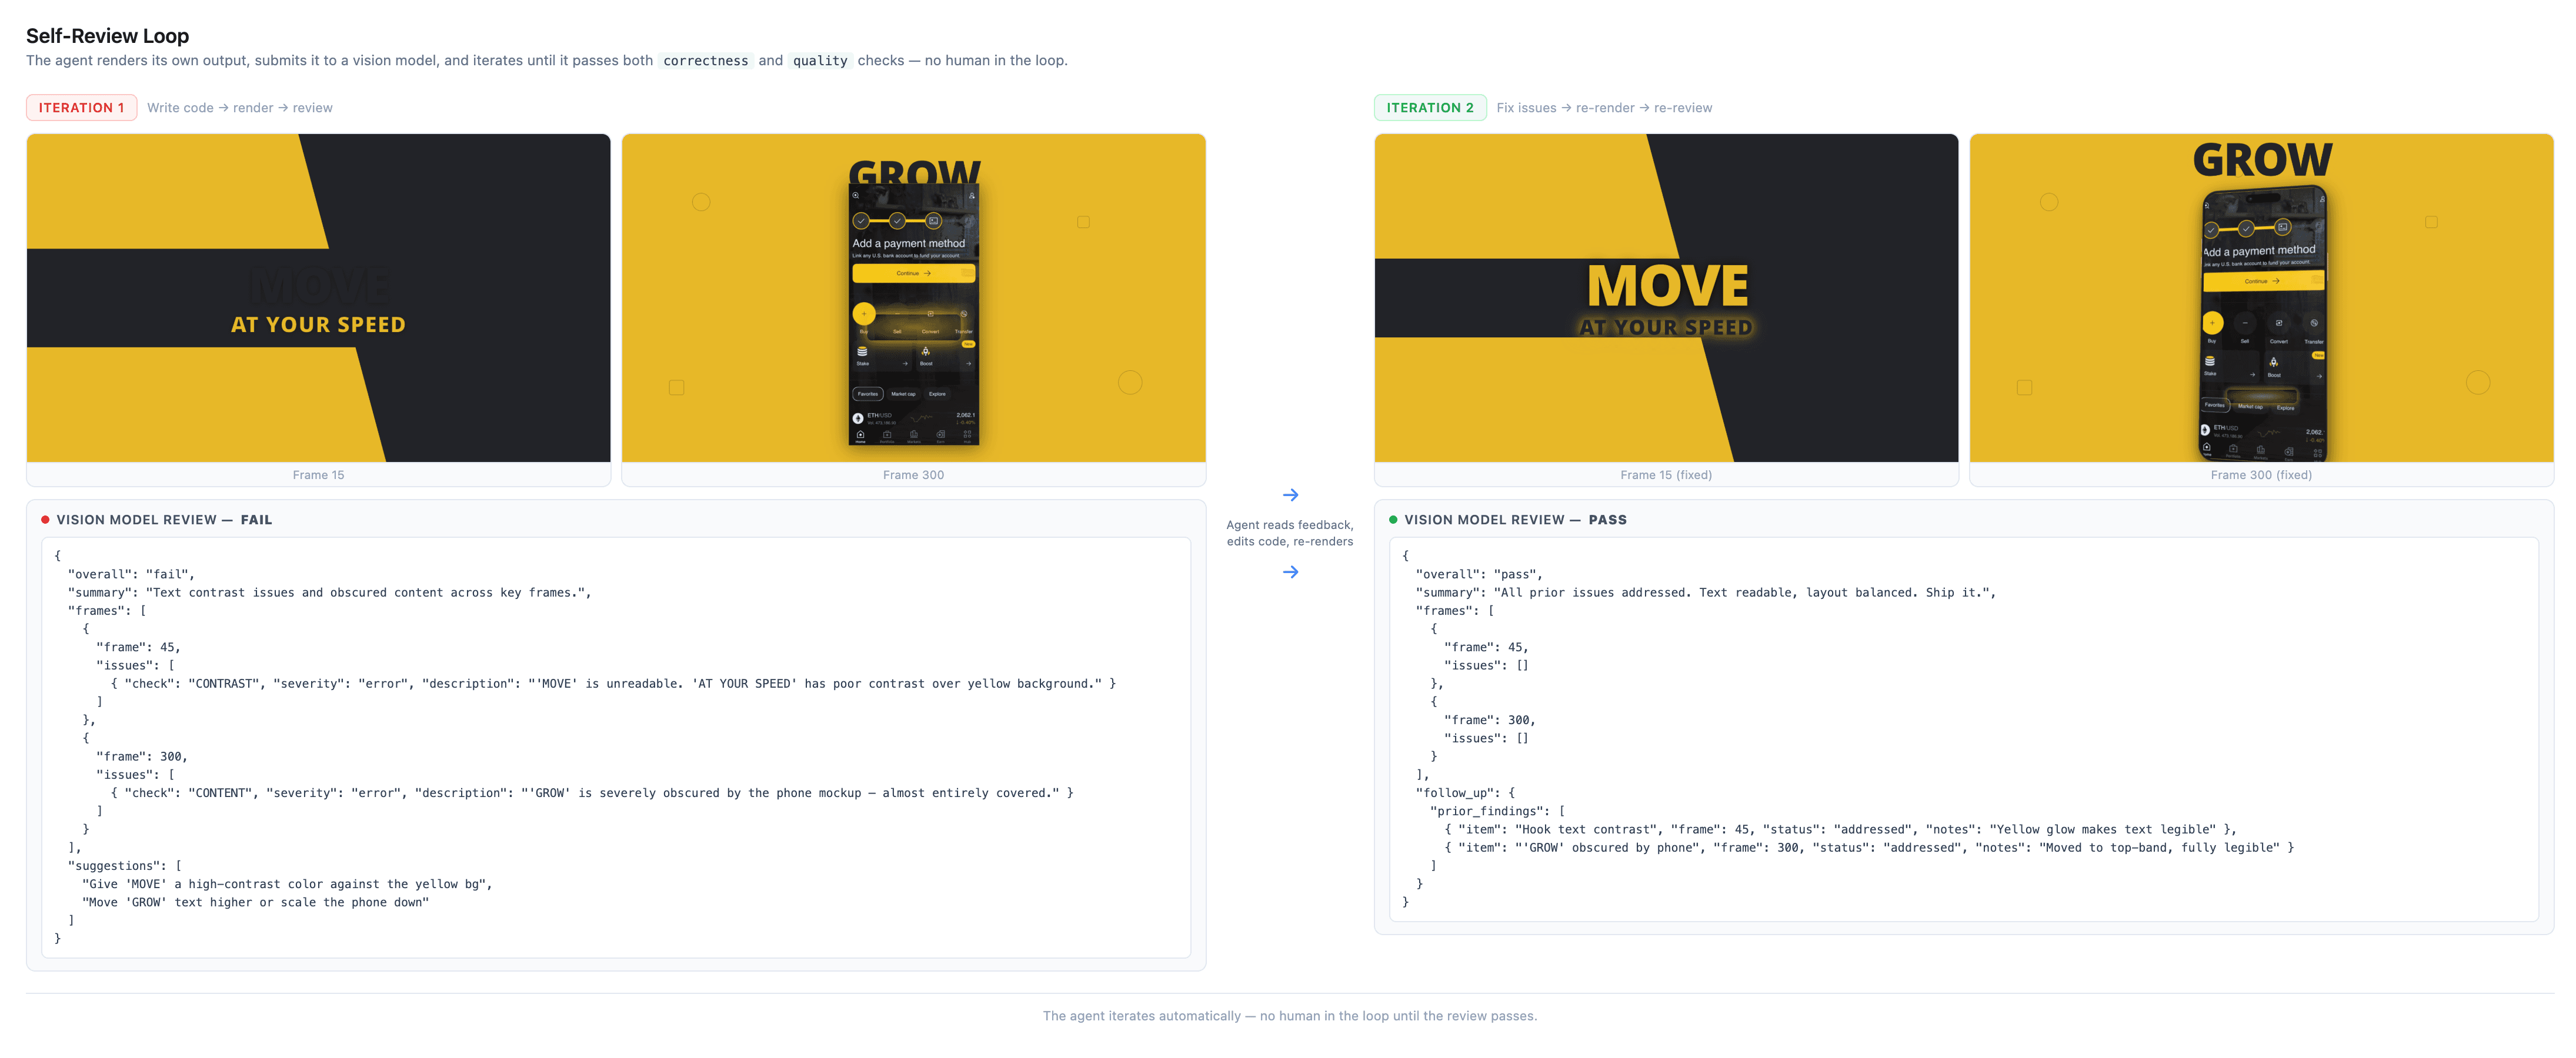This screenshot has width=2576, height=1058.
Task: Open the Iteration 1 Frame 300 GROW thumbnail
Action: pyautogui.click(x=913, y=298)
